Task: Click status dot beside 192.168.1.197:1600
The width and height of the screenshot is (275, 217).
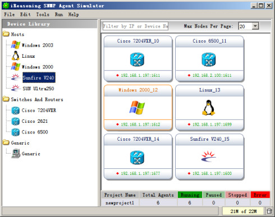Action: coord(189,173)
